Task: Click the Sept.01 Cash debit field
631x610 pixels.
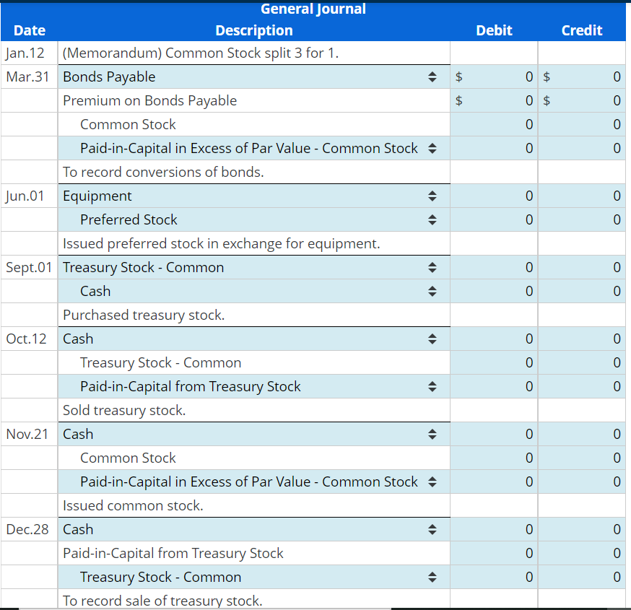Action: (494, 291)
